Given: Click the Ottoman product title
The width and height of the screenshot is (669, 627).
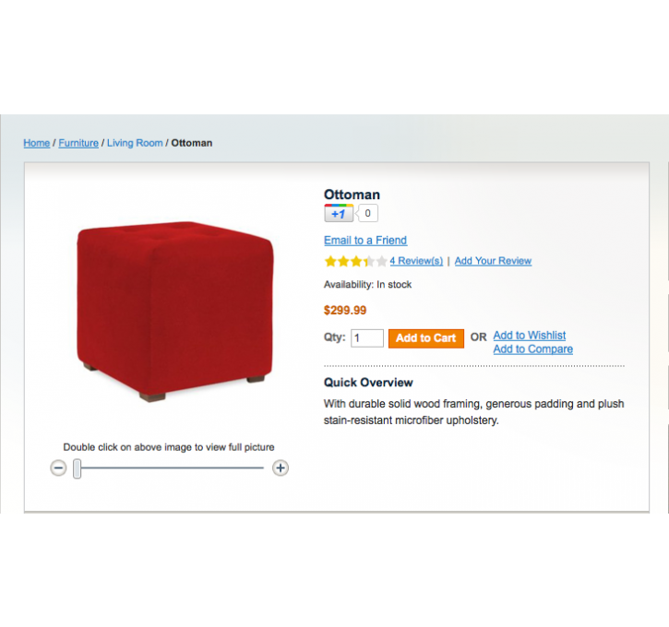Looking at the screenshot, I should pos(352,195).
